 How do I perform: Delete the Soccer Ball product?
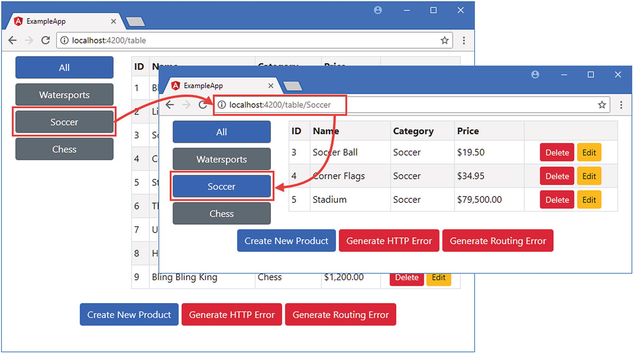pyautogui.click(x=557, y=152)
